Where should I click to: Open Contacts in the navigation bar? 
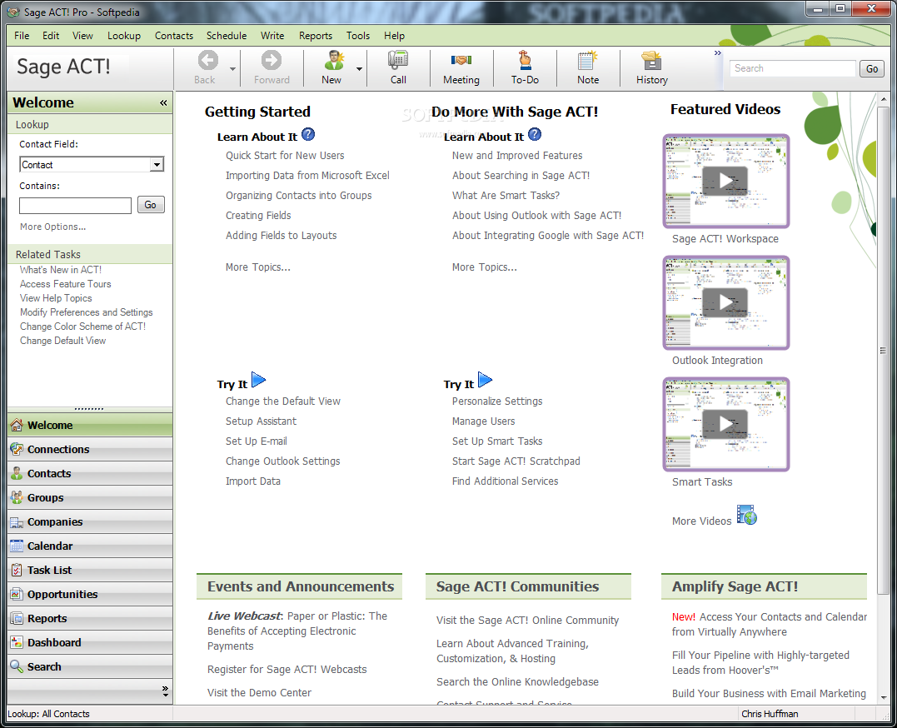[x=90, y=473]
